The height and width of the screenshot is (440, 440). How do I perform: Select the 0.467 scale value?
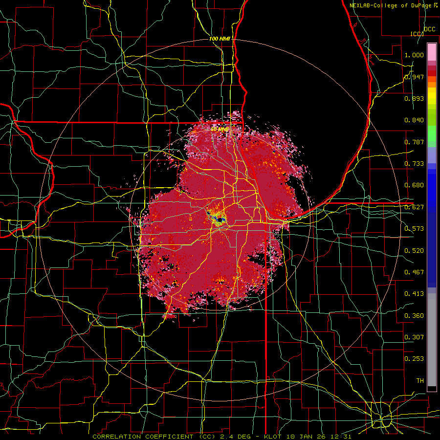(414, 272)
